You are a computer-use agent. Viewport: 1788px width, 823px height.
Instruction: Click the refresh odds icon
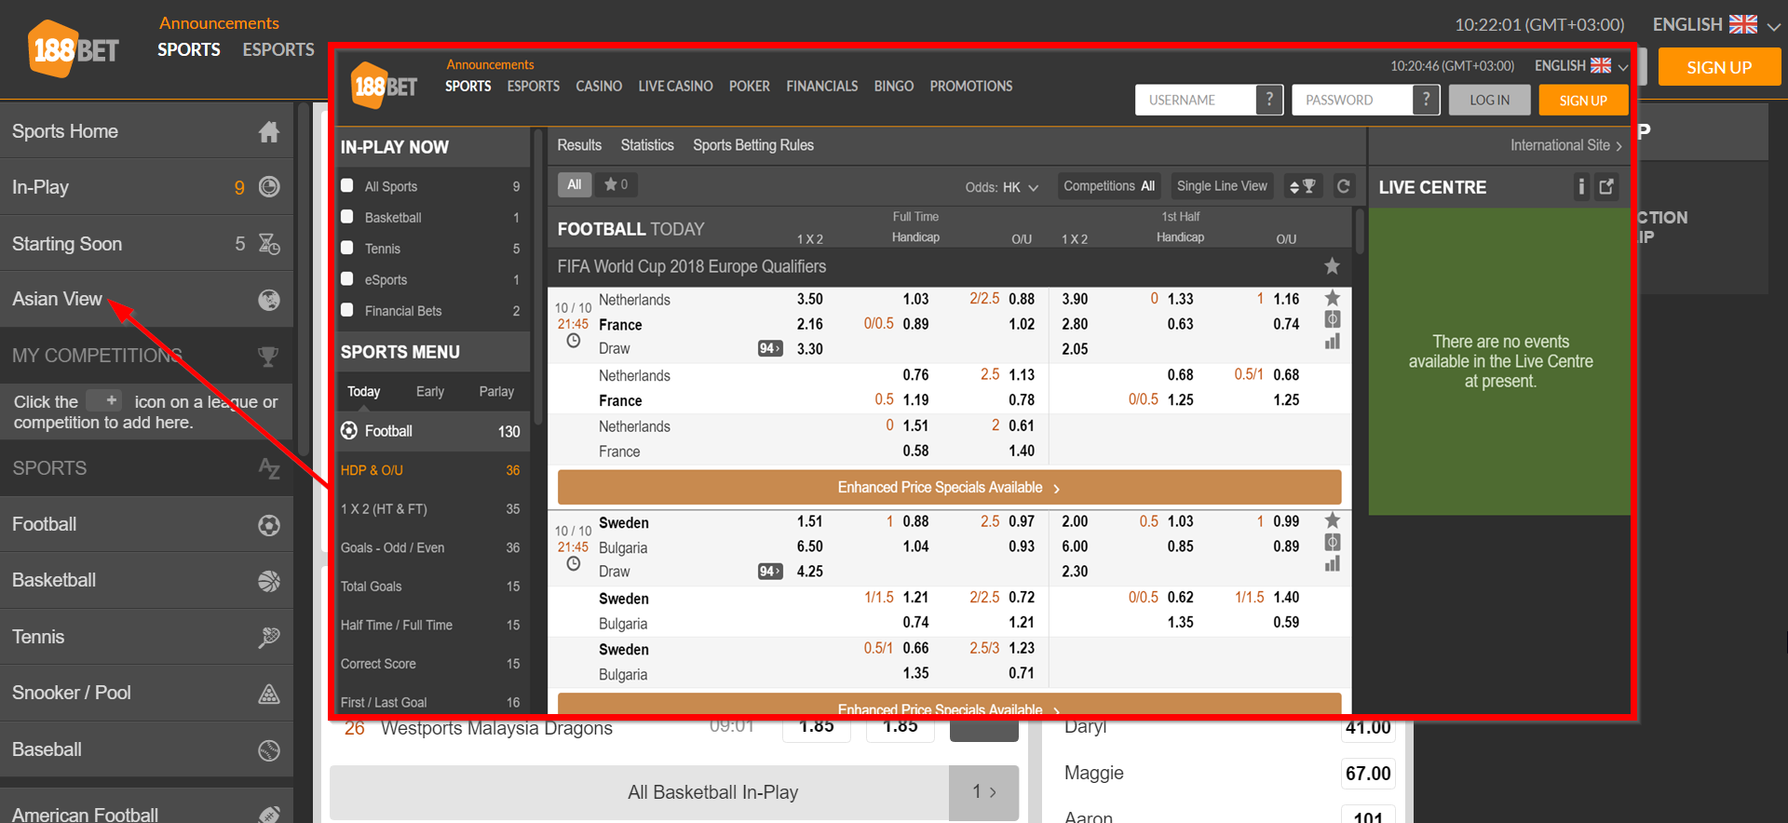click(1343, 186)
